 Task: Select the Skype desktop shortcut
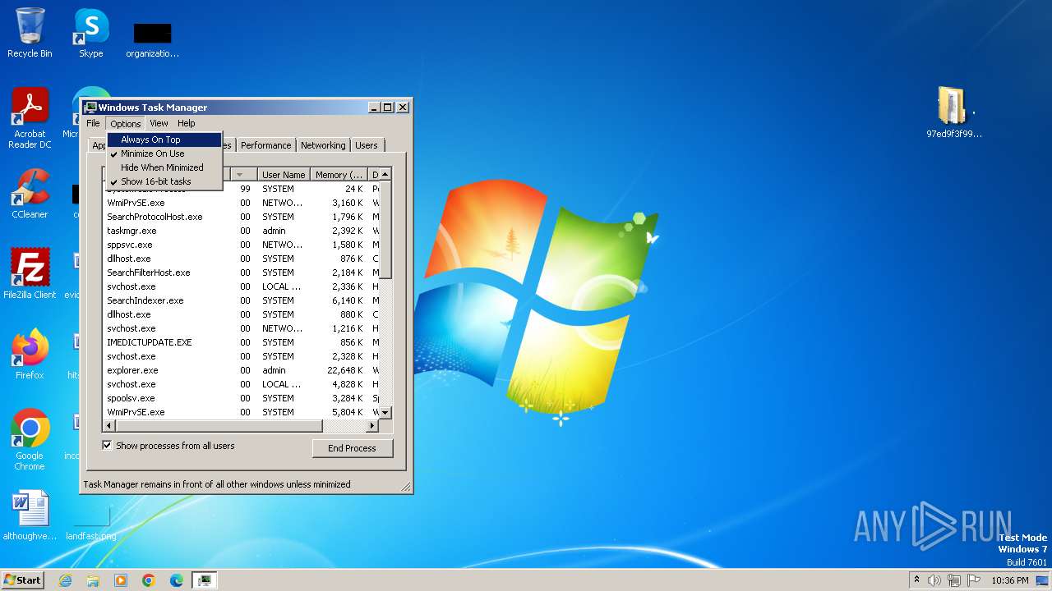91,33
